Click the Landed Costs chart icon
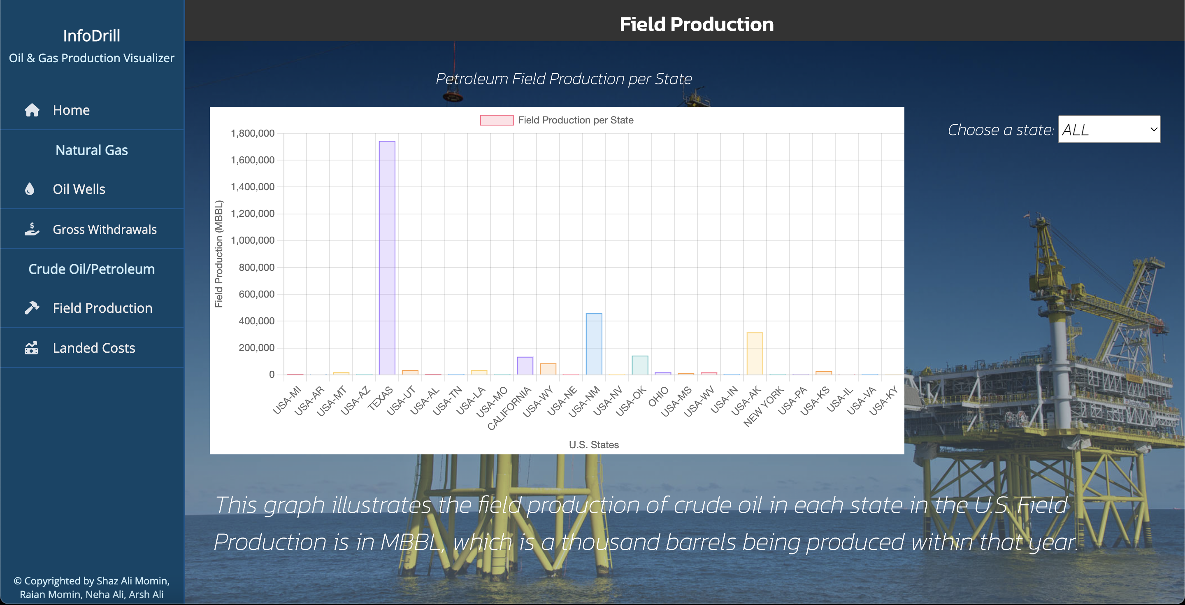 pyautogui.click(x=31, y=348)
